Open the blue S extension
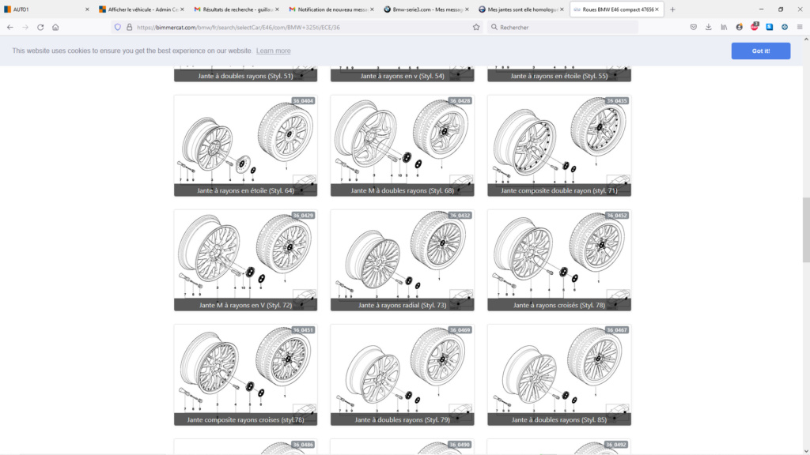The width and height of the screenshot is (810, 455). 769,28
